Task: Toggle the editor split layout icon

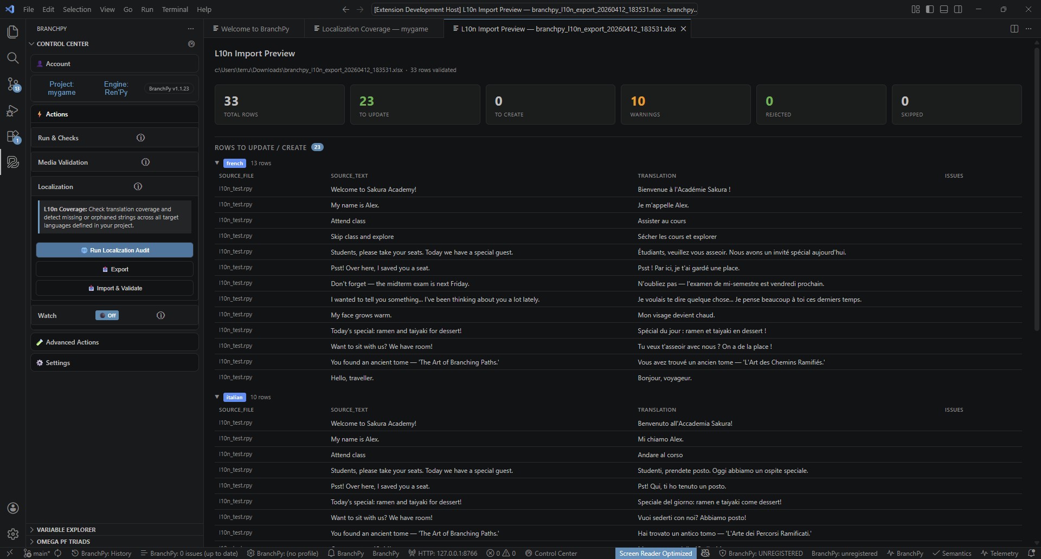Action: point(1014,29)
